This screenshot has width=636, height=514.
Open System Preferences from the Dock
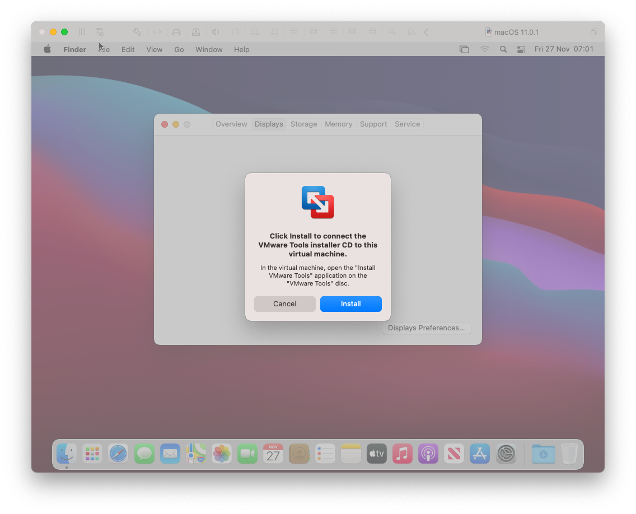click(507, 454)
